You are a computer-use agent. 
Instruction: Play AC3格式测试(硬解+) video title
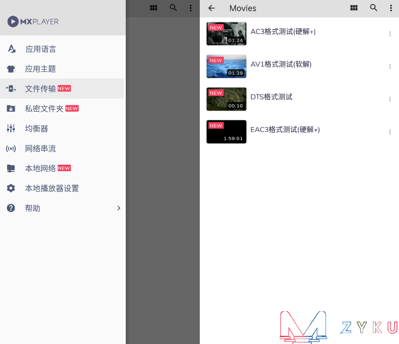283,32
